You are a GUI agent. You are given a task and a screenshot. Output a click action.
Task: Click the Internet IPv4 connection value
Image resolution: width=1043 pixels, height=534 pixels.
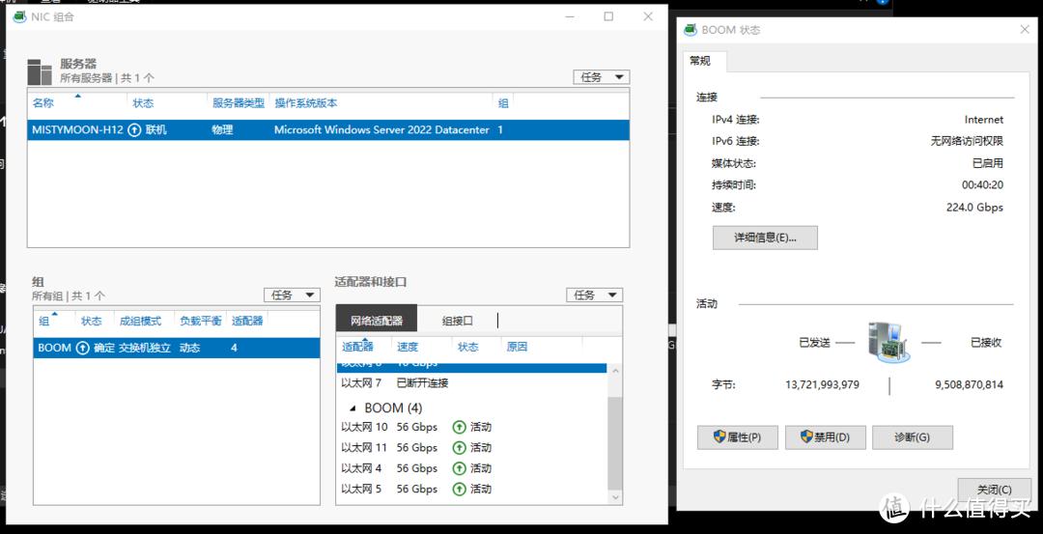click(984, 120)
